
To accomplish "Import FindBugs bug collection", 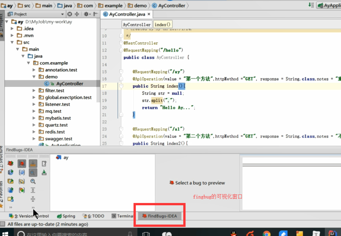I will click(x=44, y=172).
